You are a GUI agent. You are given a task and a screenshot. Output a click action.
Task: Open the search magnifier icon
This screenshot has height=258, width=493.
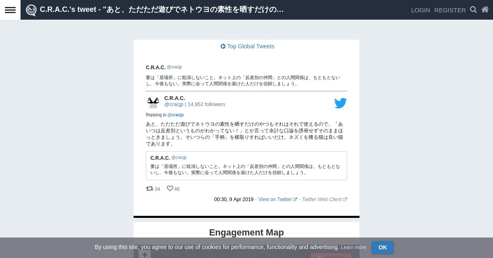473,9
